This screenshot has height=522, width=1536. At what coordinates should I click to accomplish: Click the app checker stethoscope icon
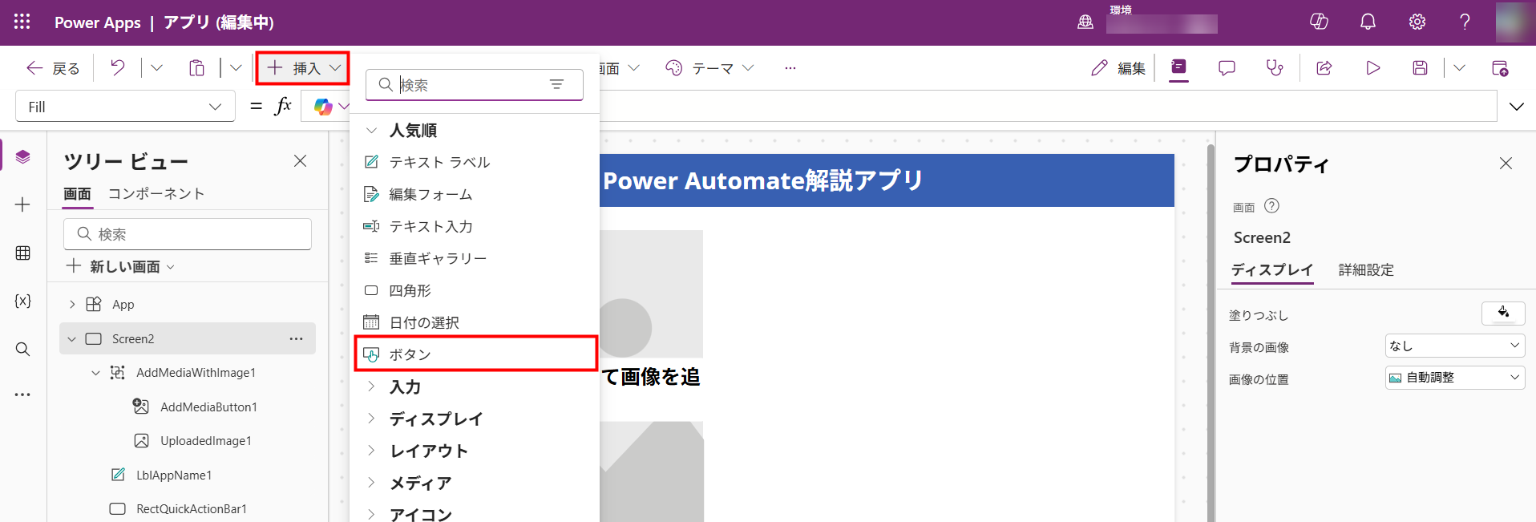point(1274,68)
